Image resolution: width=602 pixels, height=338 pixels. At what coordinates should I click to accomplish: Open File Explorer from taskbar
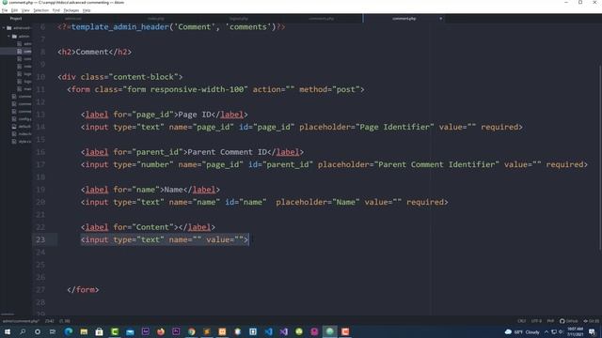[84, 331]
